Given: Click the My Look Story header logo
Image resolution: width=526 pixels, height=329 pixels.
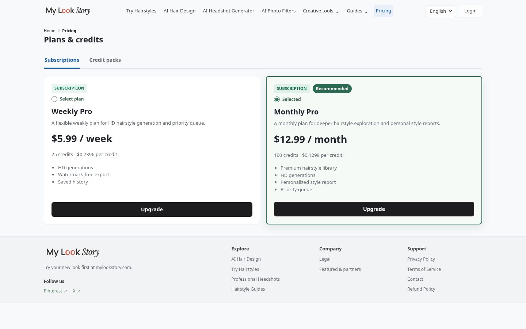Looking at the screenshot, I should point(68,11).
